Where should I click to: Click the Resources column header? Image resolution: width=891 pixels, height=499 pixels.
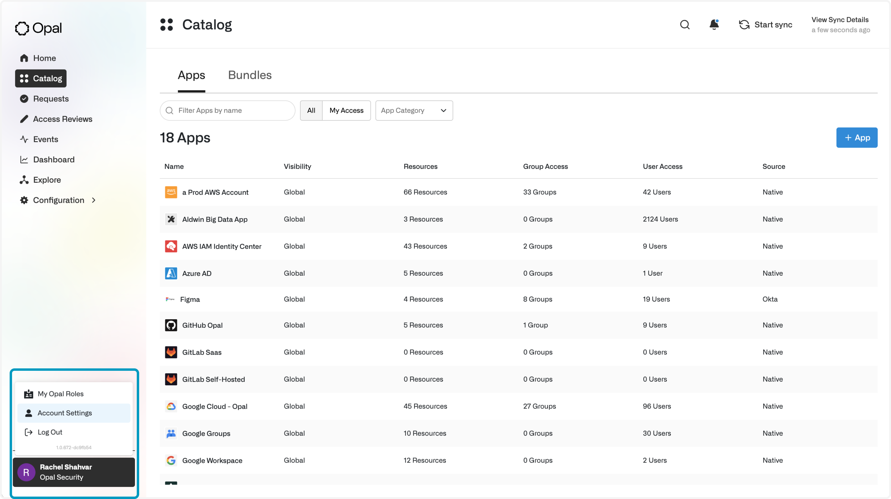pyautogui.click(x=420, y=166)
